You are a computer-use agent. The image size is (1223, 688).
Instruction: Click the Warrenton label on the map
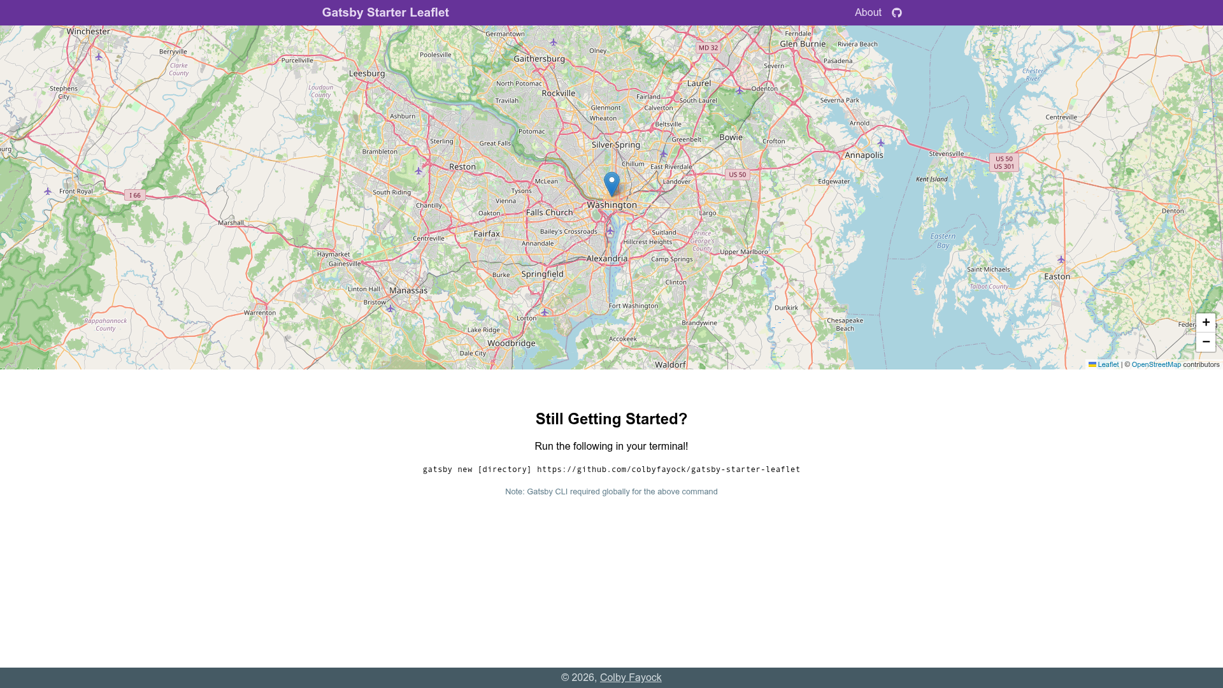[x=260, y=313]
